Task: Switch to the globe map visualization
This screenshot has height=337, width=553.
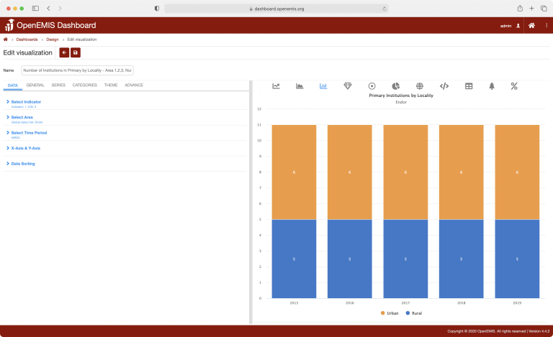Action: (420, 86)
